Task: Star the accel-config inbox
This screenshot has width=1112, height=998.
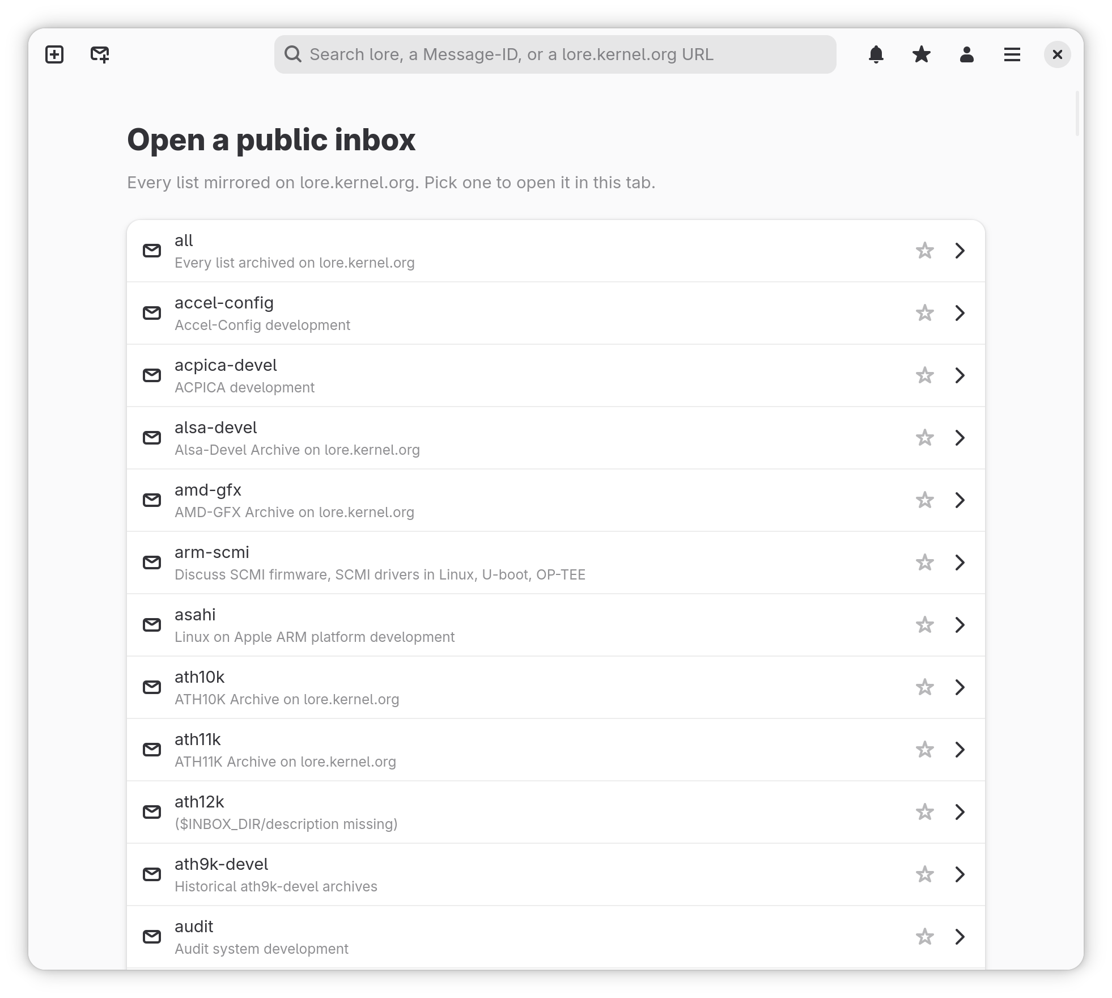Action: [x=925, y=313]
